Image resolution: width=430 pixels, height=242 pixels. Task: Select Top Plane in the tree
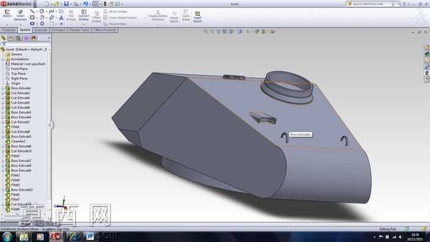(x=18, y=73)
